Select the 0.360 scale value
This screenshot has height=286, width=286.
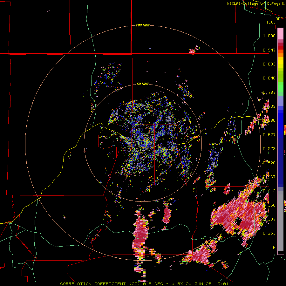(269, 205)
